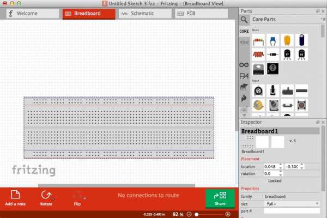Image resolution: width=327 pixels, height=218 pixels.
Task: Open the breadboard size dropdown
Action: tap(292, 204)
